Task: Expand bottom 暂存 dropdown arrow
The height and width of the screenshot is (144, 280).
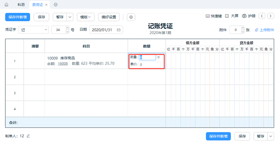Action: click(x=271, y=136)
